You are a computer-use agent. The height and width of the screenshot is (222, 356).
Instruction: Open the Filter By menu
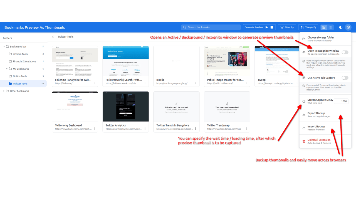tap(287, 27)
